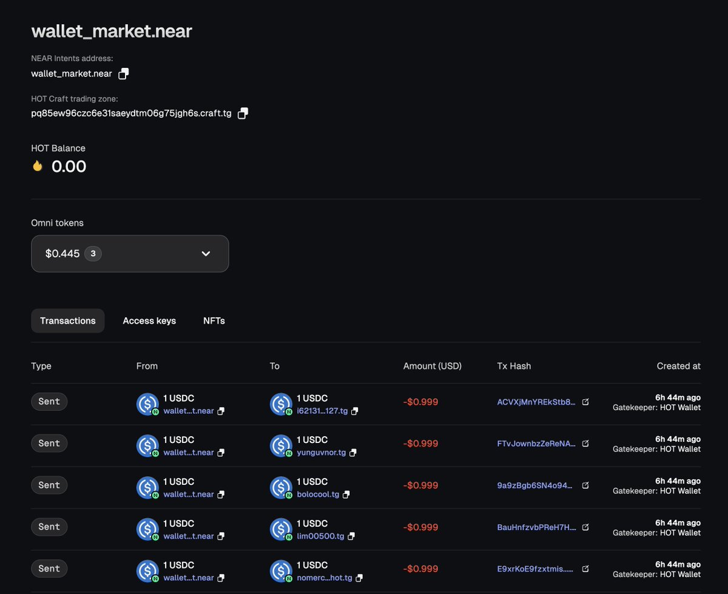
Task: Open recipient account lim00500.tg
Action: [321, 536]
